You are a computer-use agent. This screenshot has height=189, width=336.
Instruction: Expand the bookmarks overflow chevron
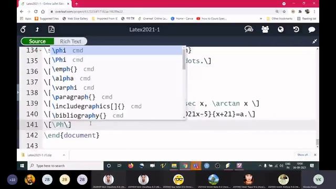tap(261, 19)
